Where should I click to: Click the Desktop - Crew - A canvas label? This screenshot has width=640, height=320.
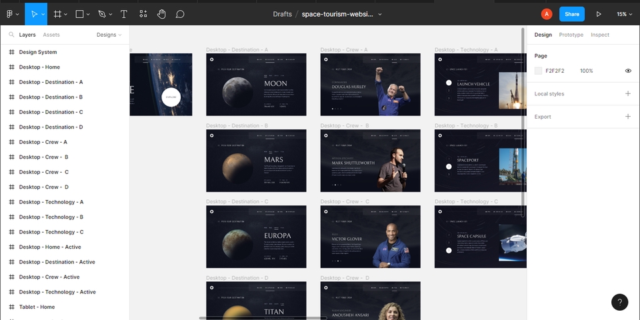coord(344,50)
